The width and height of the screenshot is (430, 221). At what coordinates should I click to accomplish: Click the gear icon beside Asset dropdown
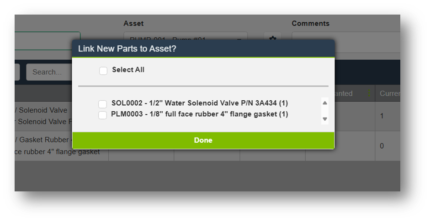click(273, 38)
